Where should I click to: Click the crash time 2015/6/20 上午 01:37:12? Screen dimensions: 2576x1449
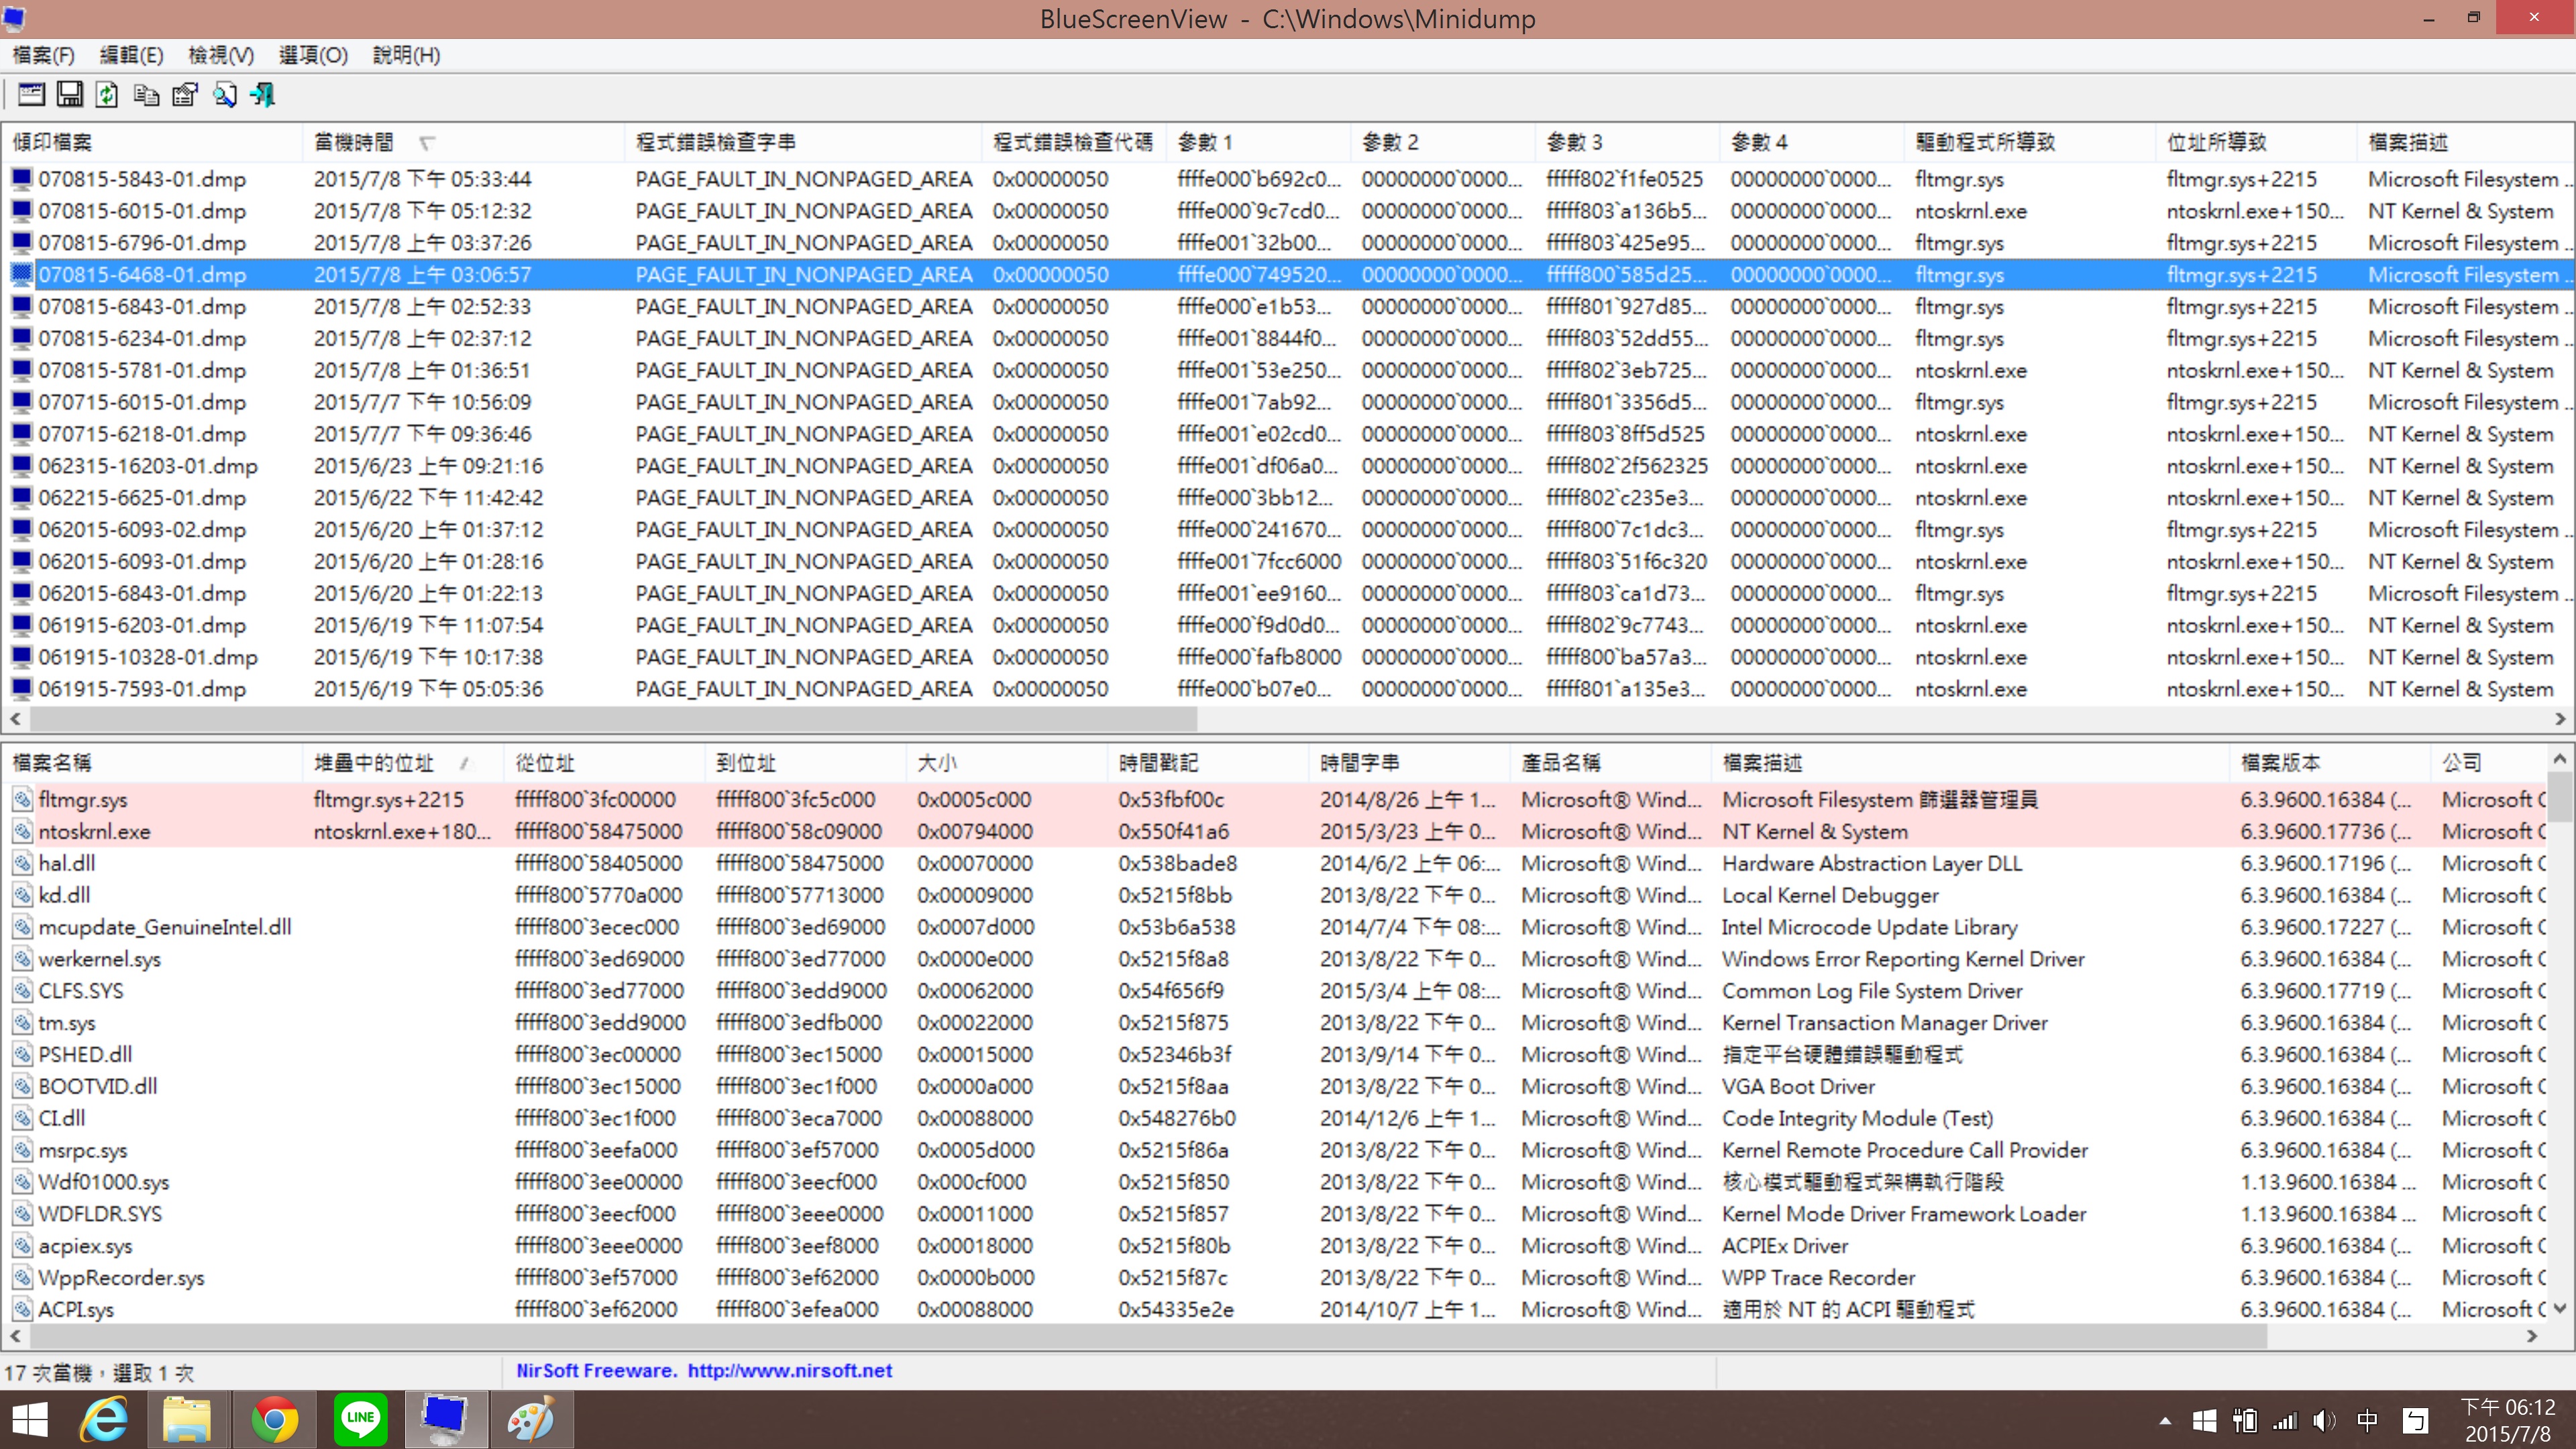point(428,530)
